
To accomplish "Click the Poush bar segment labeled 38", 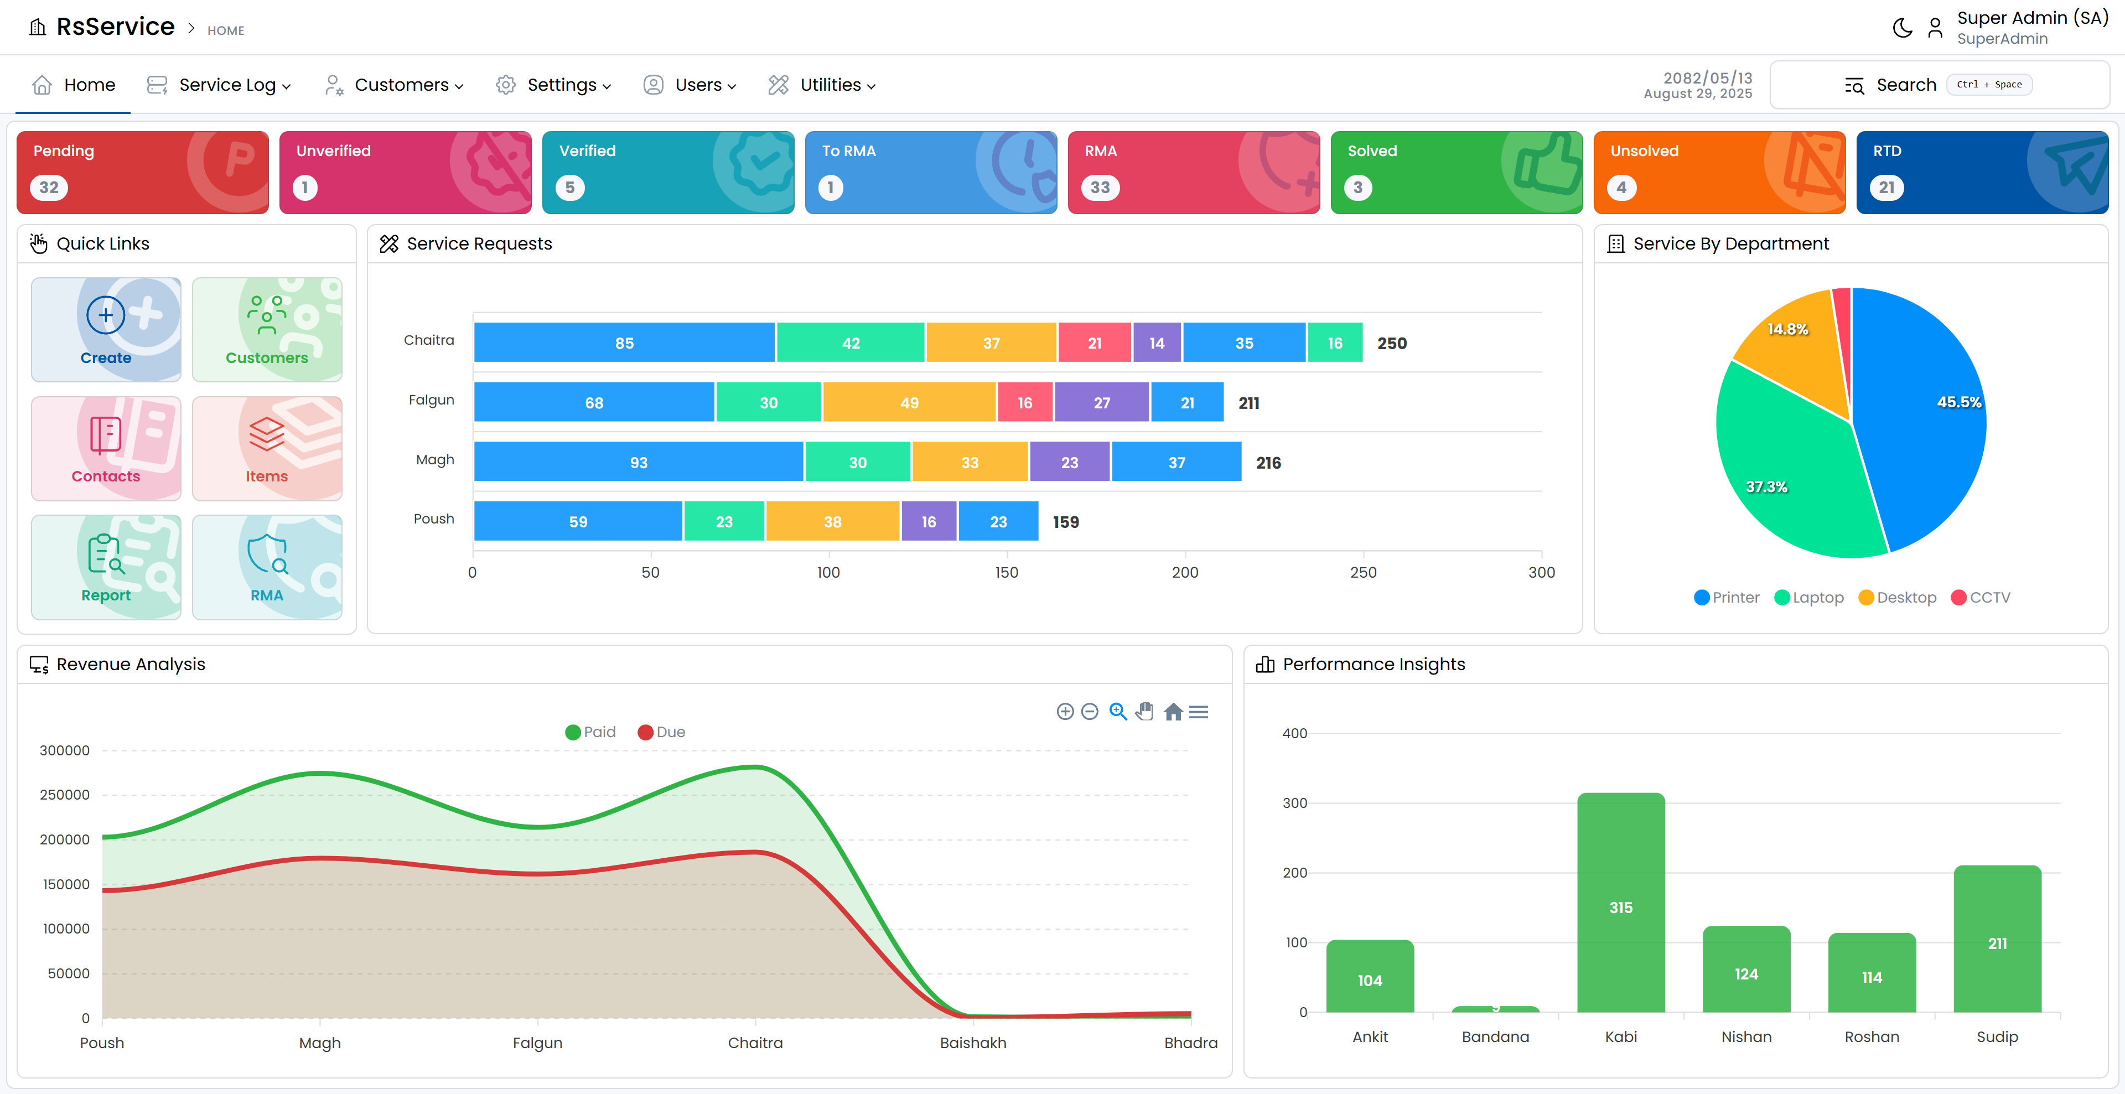I will pyautogui.click(x=832, y=521).
